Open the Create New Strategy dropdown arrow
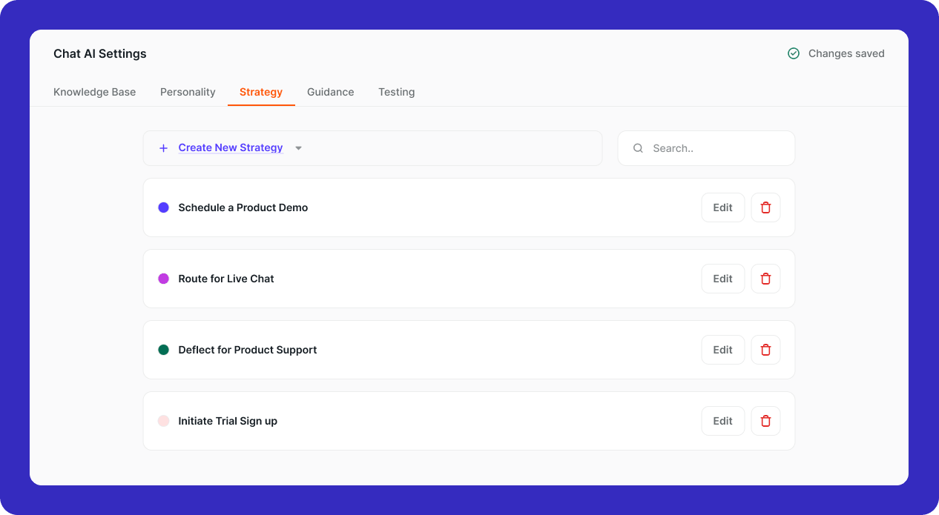 click(x=298, y=147)
